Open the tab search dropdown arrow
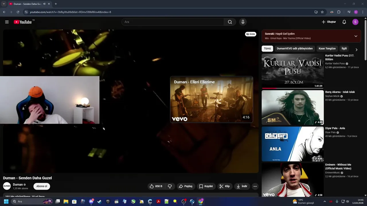Image resolution: width=367 pixels, height=206 pixels. [x=4, y=4]
